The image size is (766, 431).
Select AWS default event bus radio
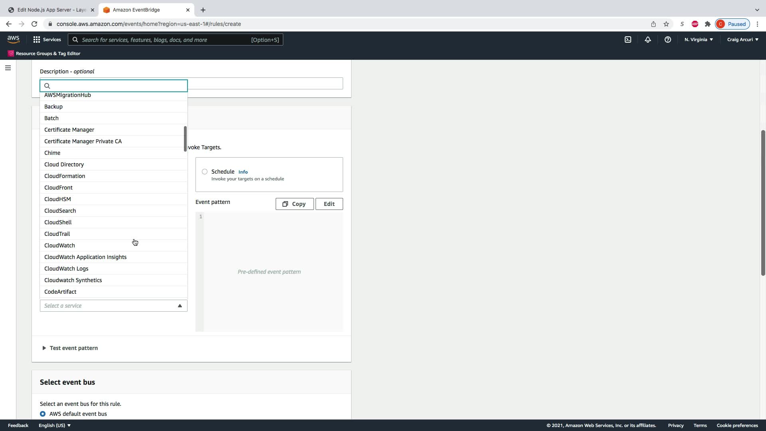[x=43, y=414]
